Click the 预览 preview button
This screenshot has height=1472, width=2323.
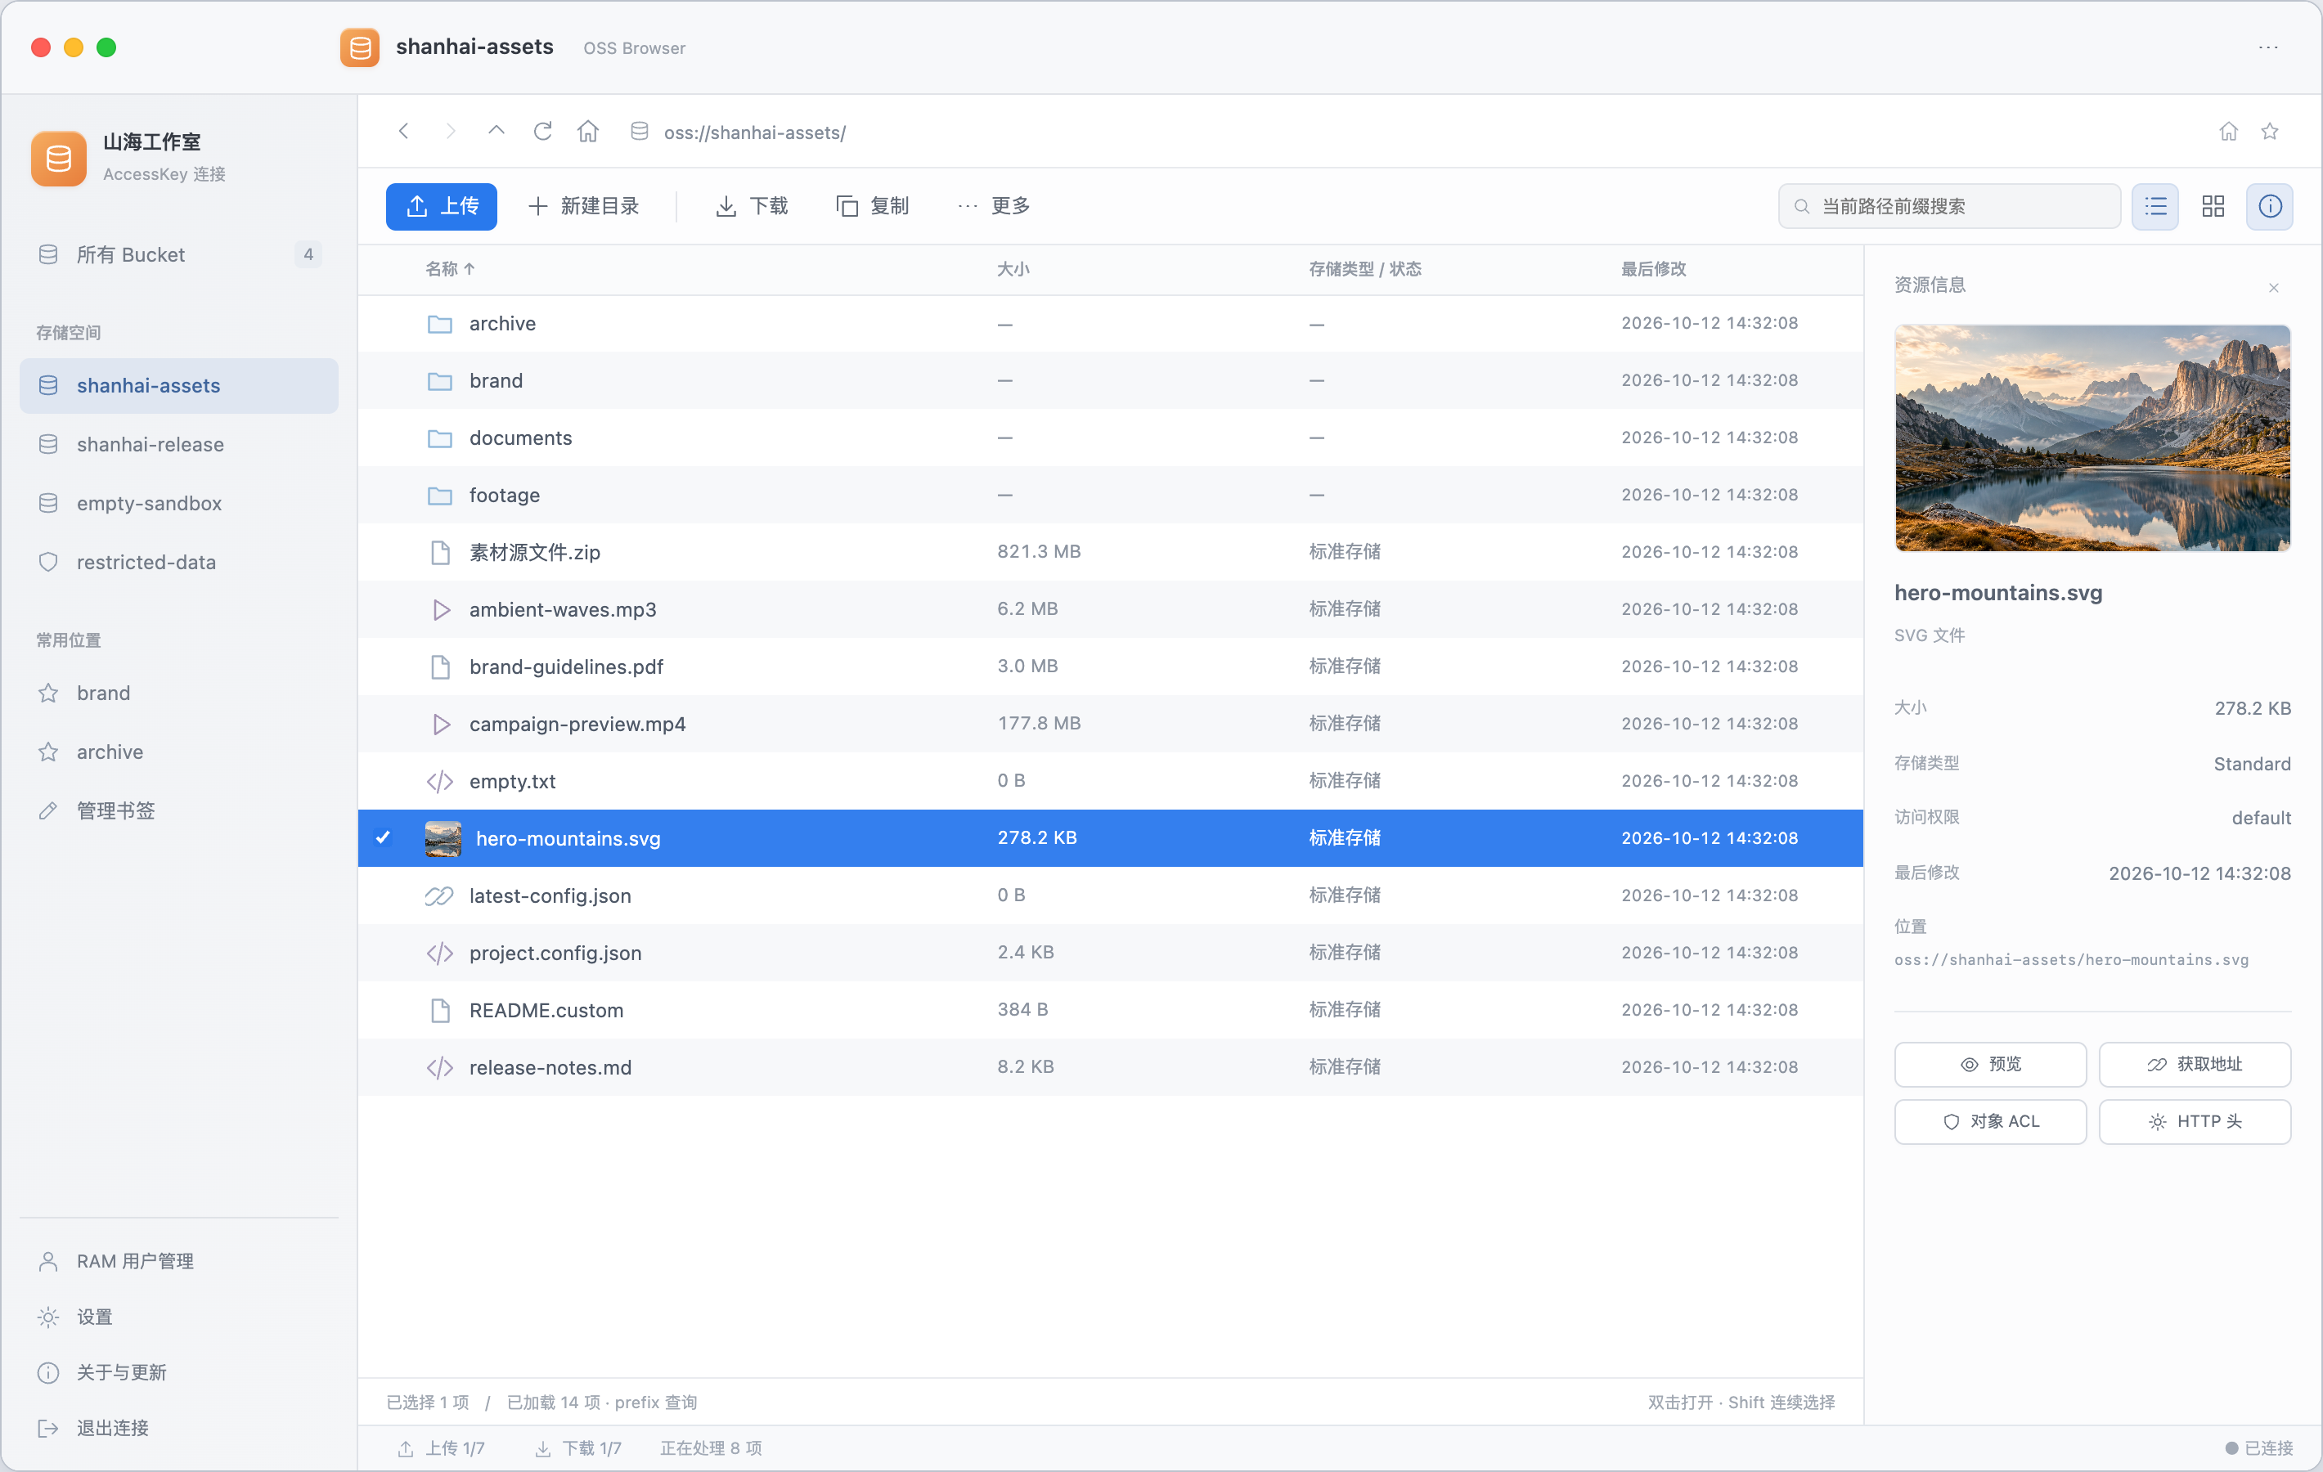pos(1990,1064)
